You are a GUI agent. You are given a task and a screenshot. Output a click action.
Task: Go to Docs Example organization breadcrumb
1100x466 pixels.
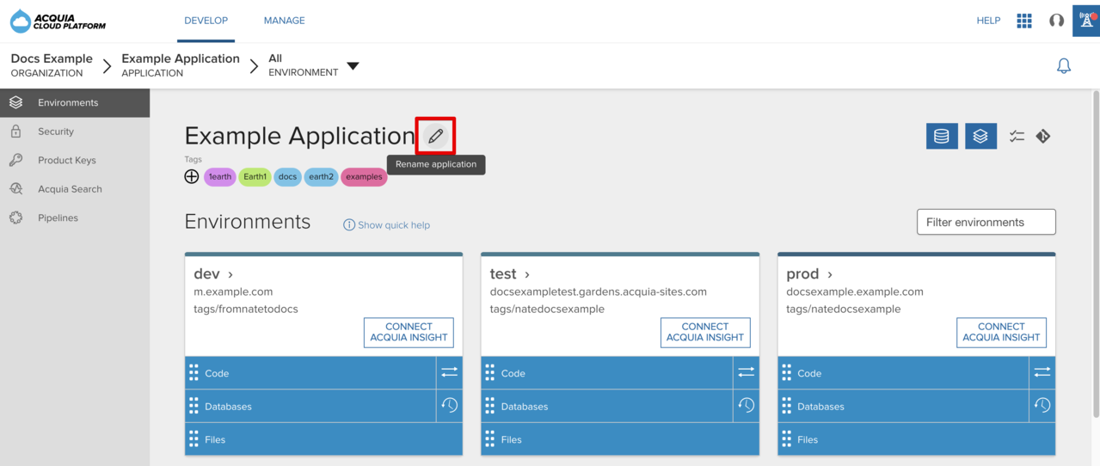click(52, 65)
